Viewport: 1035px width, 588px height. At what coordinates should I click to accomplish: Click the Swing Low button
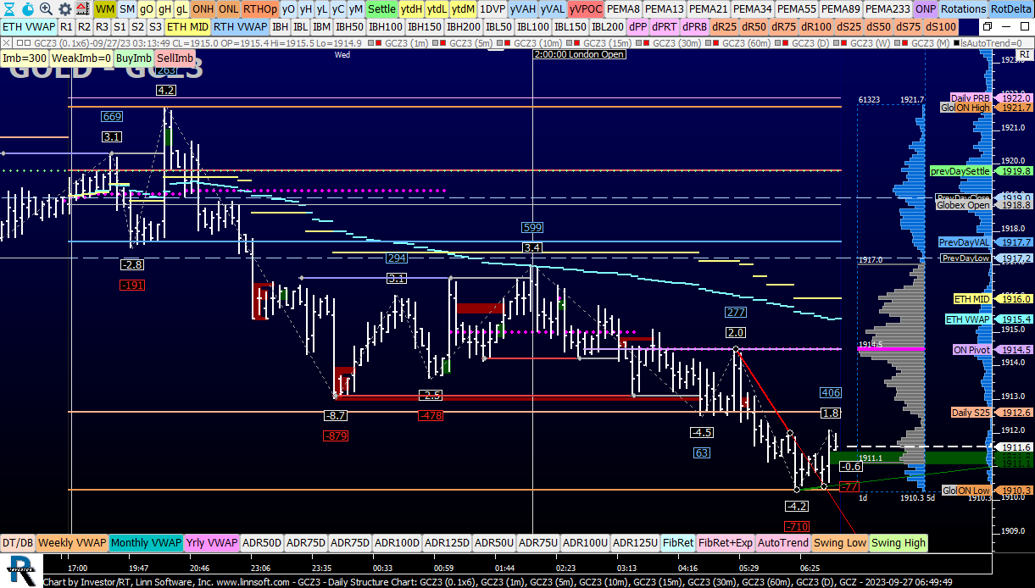[x=840, y=542]
